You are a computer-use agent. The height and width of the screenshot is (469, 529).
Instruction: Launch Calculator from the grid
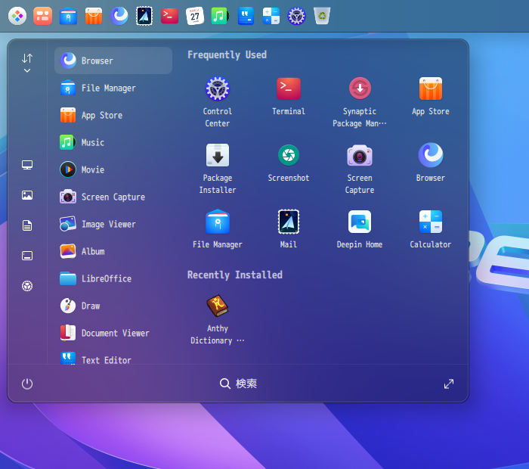pyautogui.click(x=430, y=222)
